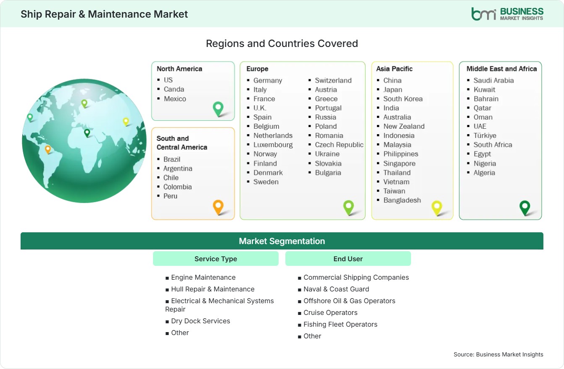
Task: Click the 'Regions and Countries Covered' heading
Action: click(282, 43)
